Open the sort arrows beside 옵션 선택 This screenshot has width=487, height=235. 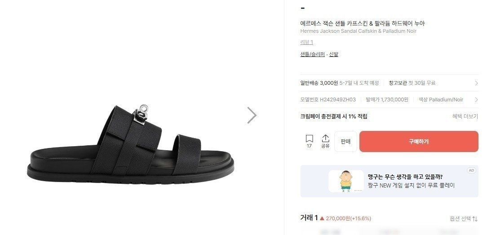[475, 219]
